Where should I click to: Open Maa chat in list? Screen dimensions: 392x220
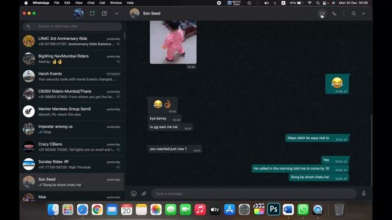72,197
